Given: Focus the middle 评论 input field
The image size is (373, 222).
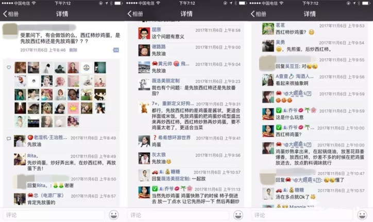Looking at the screenshot, I should [x=178, y=215].
